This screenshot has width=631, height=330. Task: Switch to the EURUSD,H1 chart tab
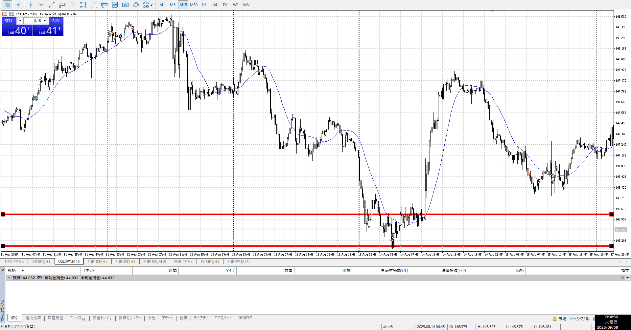tap(125, 262)
